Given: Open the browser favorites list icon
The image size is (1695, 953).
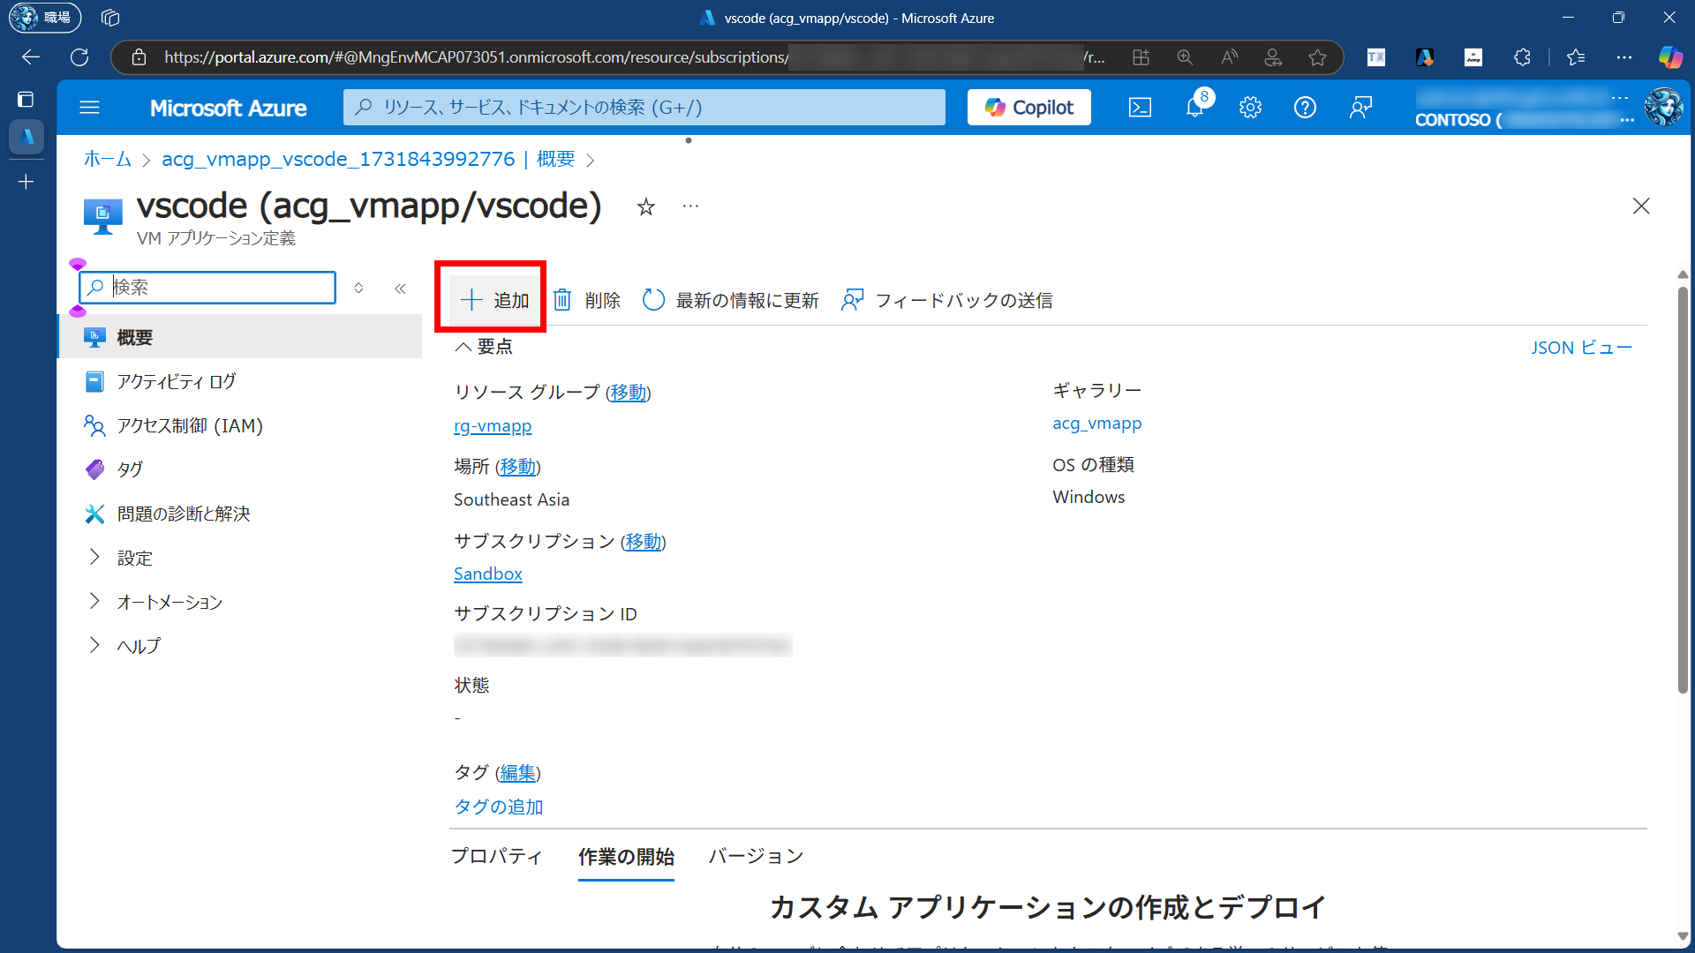Looking at the screenshot, I should coord(1576,57).
